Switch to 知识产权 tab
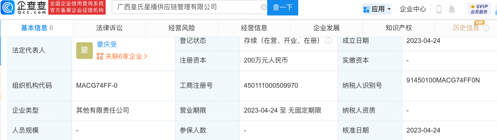The width and height of the screenshot is (497, 140). pyautogui.click(x=399, y=28)
